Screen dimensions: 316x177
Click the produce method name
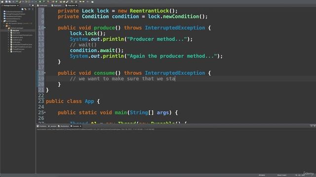tap(104, 28)
